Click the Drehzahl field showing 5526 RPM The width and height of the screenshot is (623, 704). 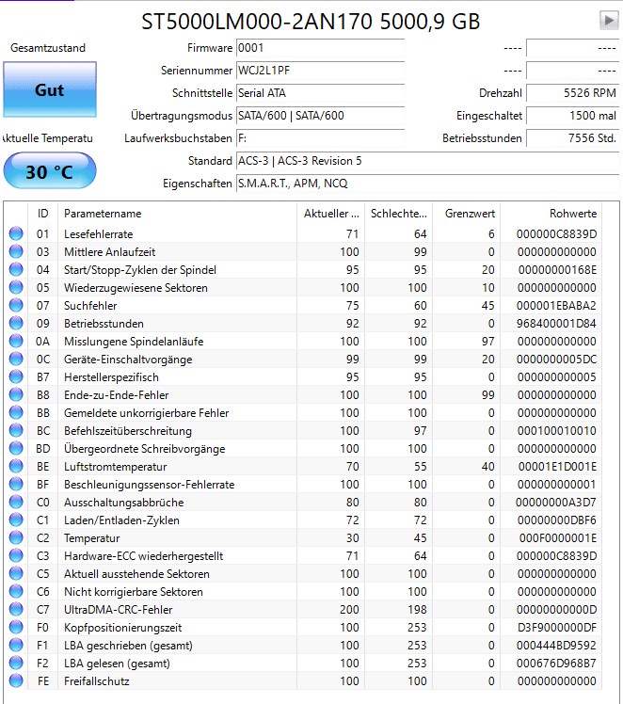click(x=573, y=93)
